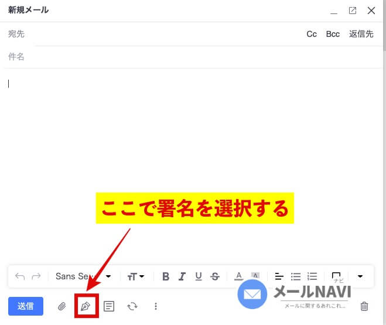Click the blue 送信 send button
This screenshot has width=386, height=325.
tap(26, 306)
